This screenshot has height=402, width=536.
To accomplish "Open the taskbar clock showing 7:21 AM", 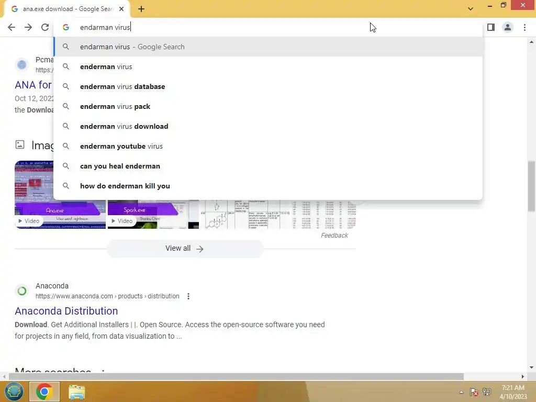I will point(513,392).
